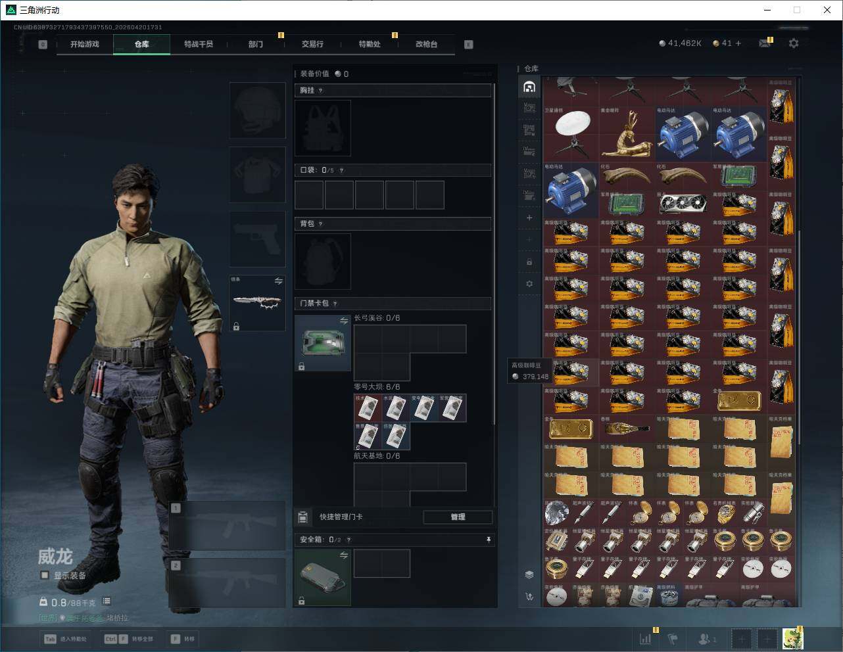Switch to the 特战干员 tab
Screen dimensions: 843x652
[x=199, y=44]
